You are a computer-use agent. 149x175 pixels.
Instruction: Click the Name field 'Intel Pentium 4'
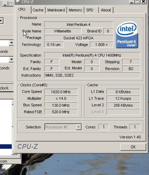[x=78, y=25]
